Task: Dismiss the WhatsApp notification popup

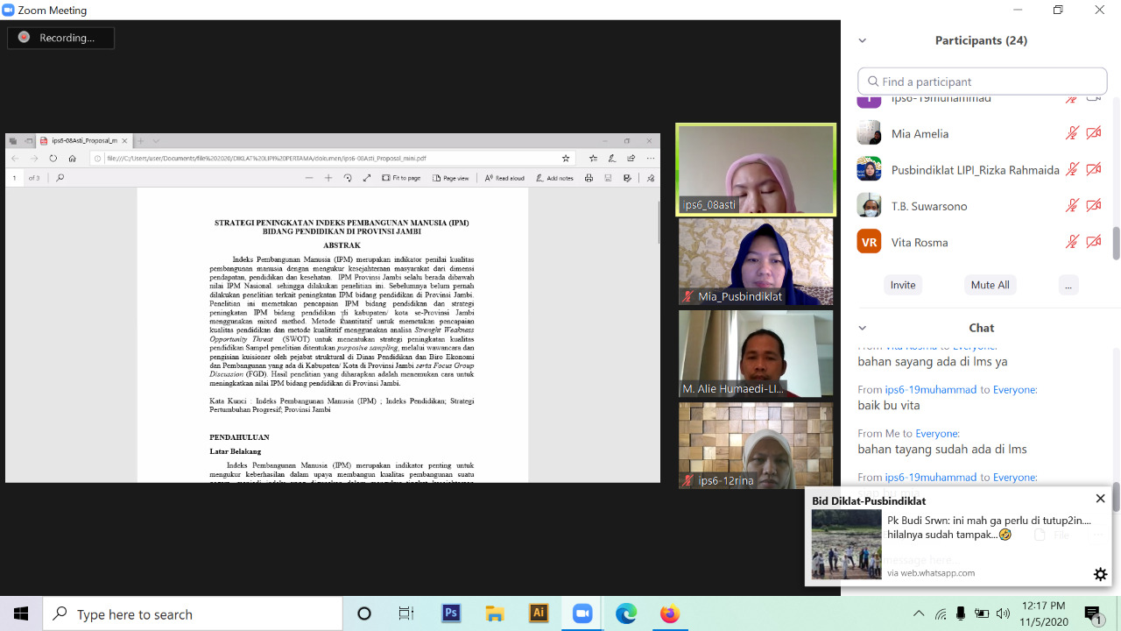Action: click(x=1100, y=499)
